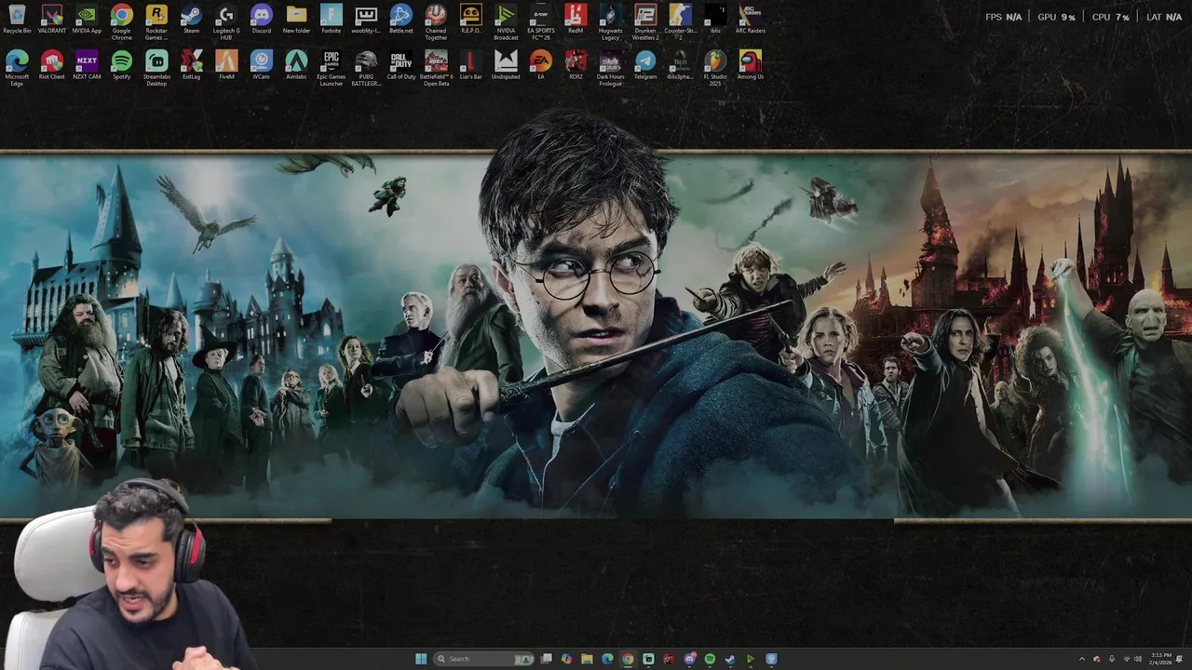The image size is (1192, 670).
Task: Open File Explorer from the taskbar
Action: pos(587,659)
